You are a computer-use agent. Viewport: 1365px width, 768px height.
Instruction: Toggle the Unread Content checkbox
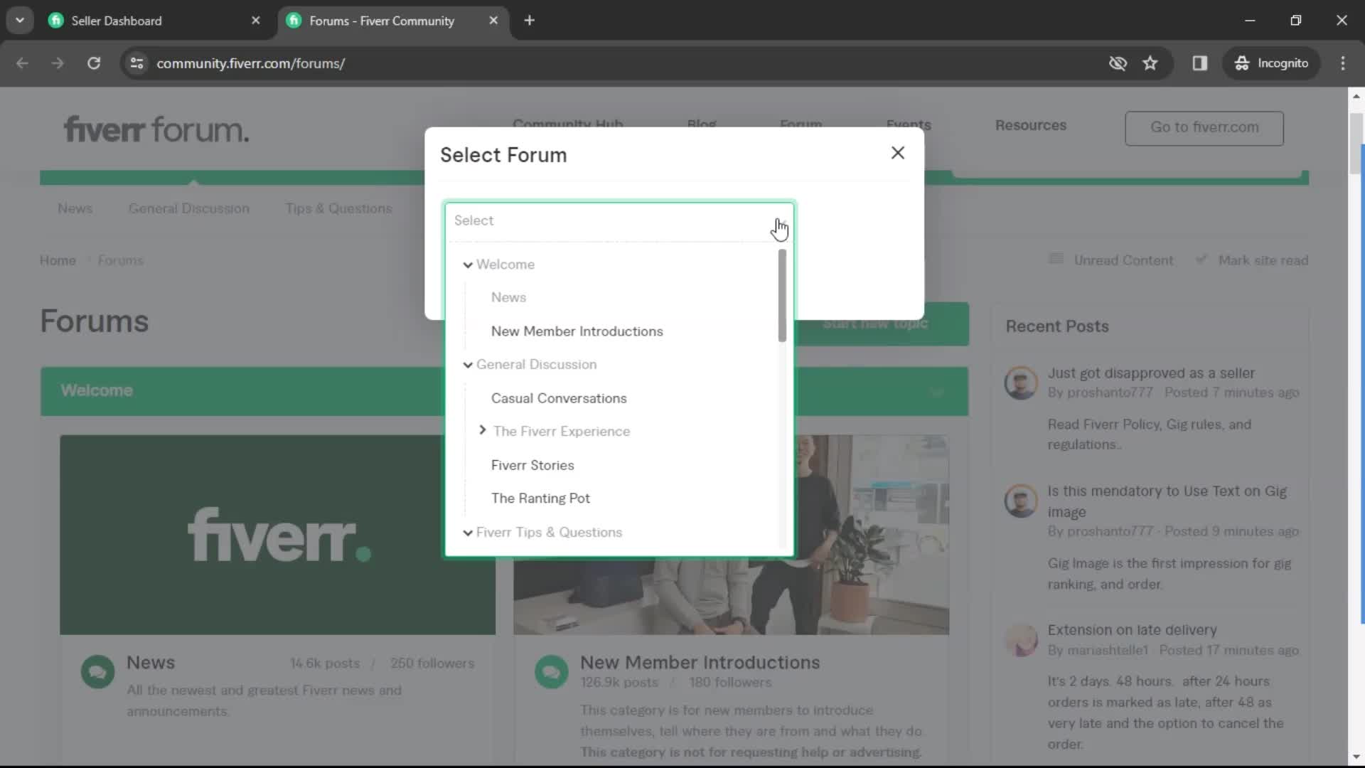(1056, 260)
